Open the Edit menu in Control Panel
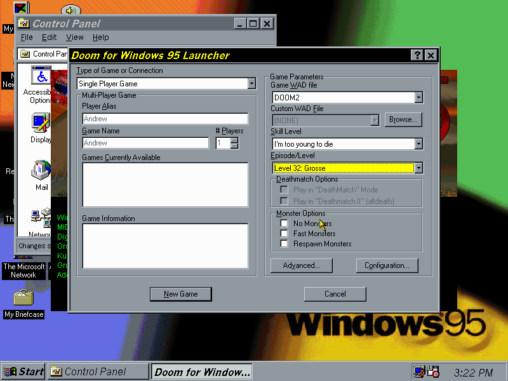The width and height of the screenshot is (508, 381). tap(49, 37)
